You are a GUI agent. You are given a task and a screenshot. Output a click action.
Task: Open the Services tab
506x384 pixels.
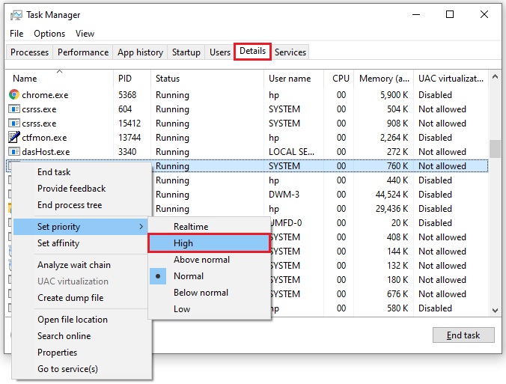point(290,52)
